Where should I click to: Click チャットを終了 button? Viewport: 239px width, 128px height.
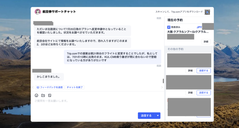75,87
